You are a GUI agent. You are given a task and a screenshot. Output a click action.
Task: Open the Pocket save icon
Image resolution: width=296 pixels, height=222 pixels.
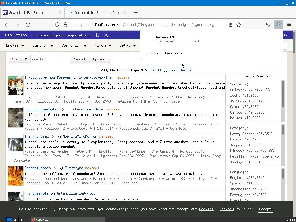[x=268, y=25]
